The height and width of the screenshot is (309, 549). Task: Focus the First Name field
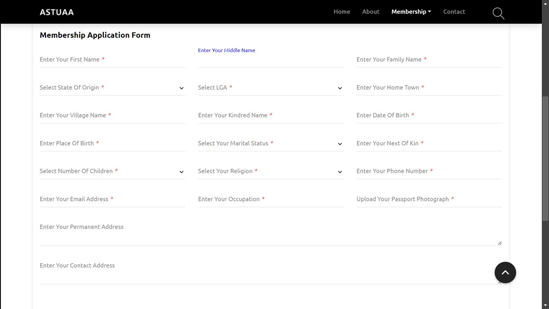[112, 60]
